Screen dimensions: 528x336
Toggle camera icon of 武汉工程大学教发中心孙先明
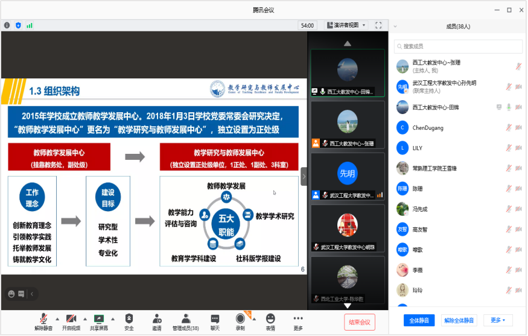518,87
